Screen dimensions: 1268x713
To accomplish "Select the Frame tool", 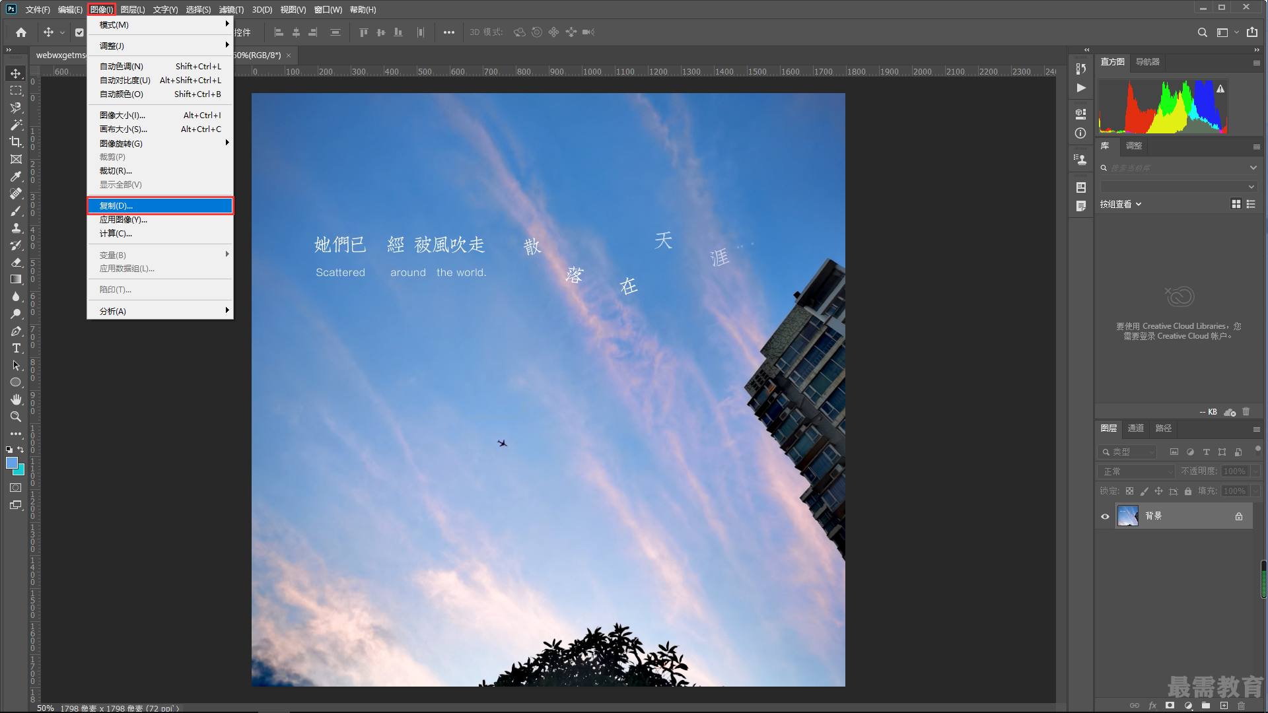I will pyautogui.click(x=16, y=159).
